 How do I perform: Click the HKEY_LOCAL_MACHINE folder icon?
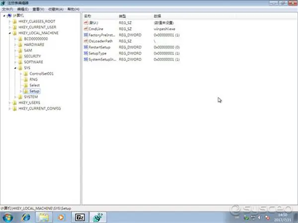point(14,33)
